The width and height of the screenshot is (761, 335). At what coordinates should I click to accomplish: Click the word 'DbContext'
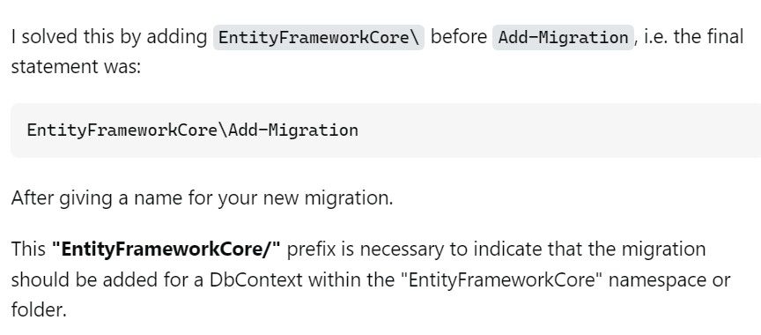[x=255, y=279]
